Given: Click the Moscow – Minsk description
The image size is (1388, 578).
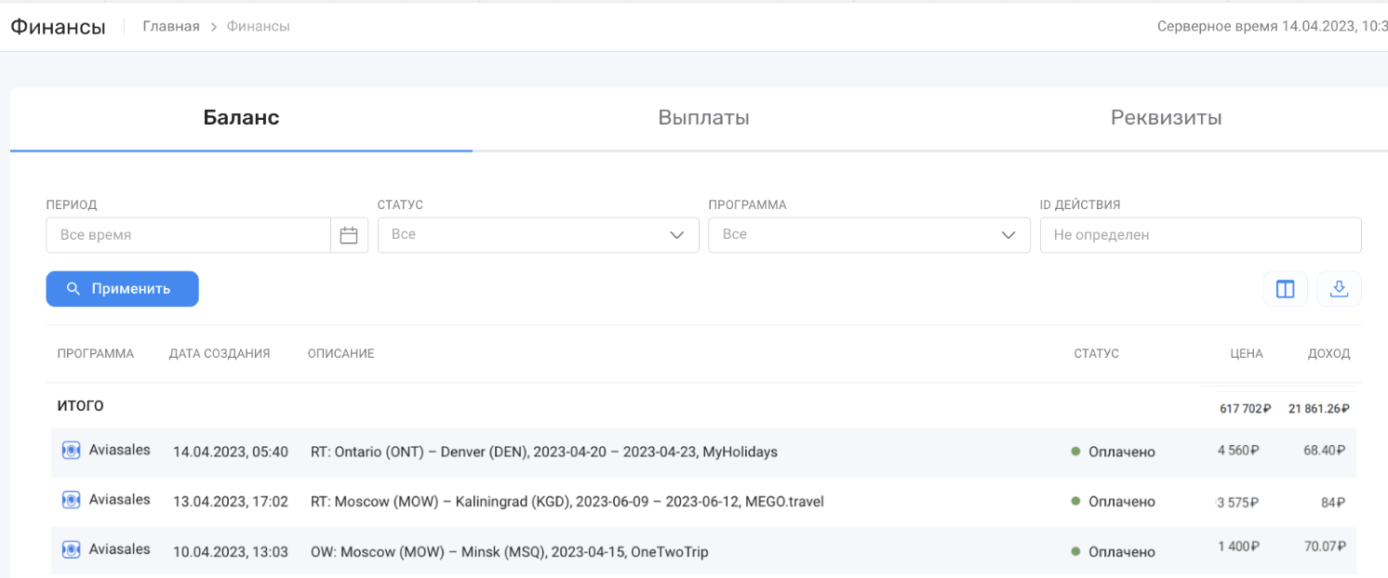Looking at the screenshot, I should point(510,551).
